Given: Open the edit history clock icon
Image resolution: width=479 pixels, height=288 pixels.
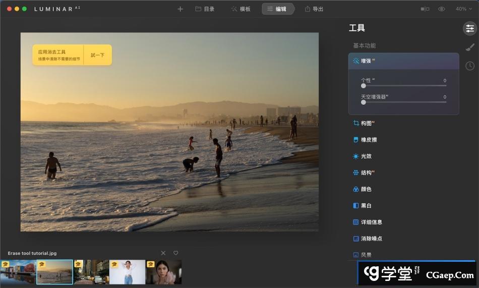Looking at the screenshot, I should pos(469,66).
